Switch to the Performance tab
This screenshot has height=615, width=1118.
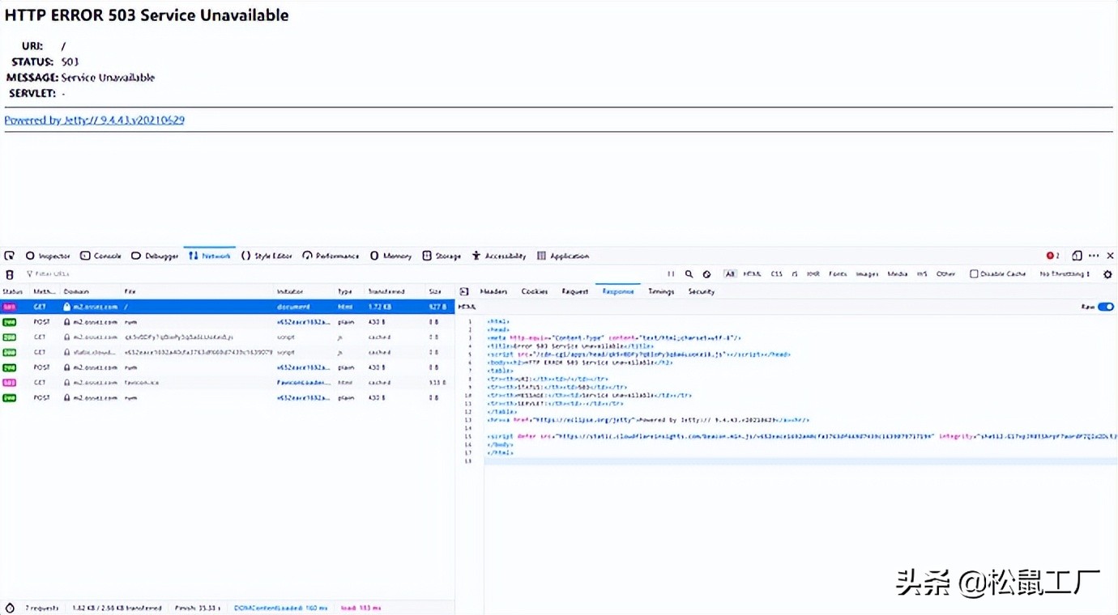pyautogui.click(x=331, y=256)
